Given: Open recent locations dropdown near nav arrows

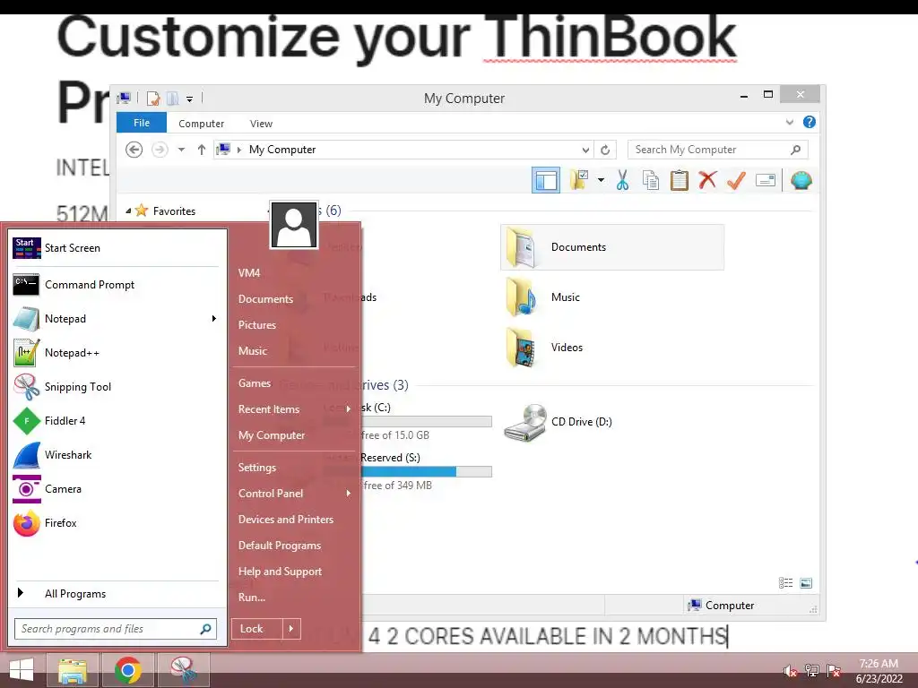Looking at the screenshot, I should pos(181,150).
